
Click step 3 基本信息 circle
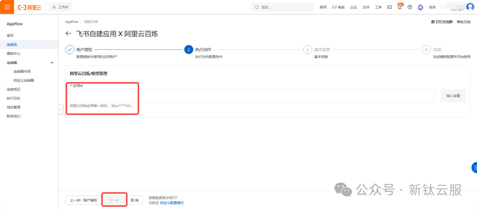point(307,50)
